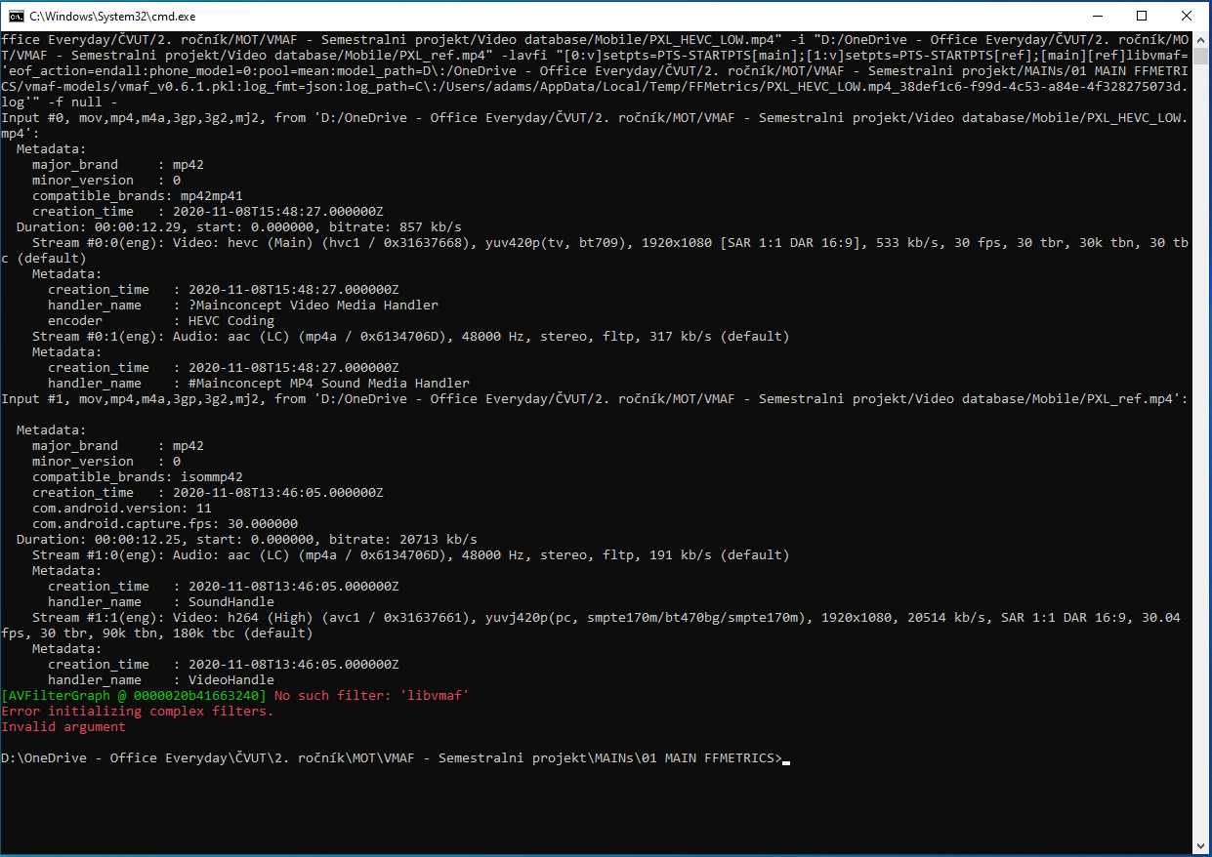The width and height of the screenshot is (1212, 857).
Task: Click the com.android.version metadata entry
Action: click(x=117, y=508)
